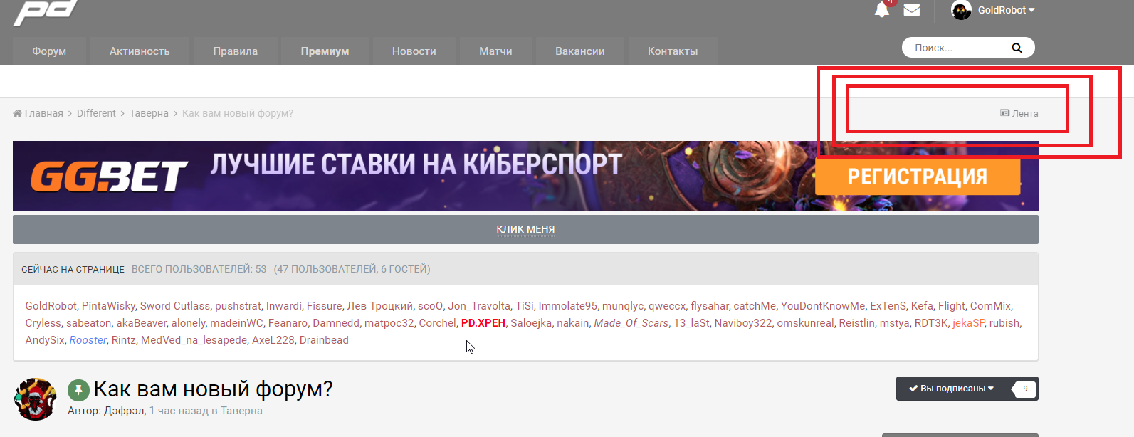Open user RDT3K profile

931,323
